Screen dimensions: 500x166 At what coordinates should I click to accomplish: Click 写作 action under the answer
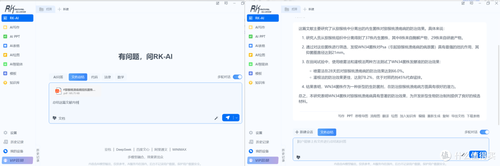tap(341, 116)
